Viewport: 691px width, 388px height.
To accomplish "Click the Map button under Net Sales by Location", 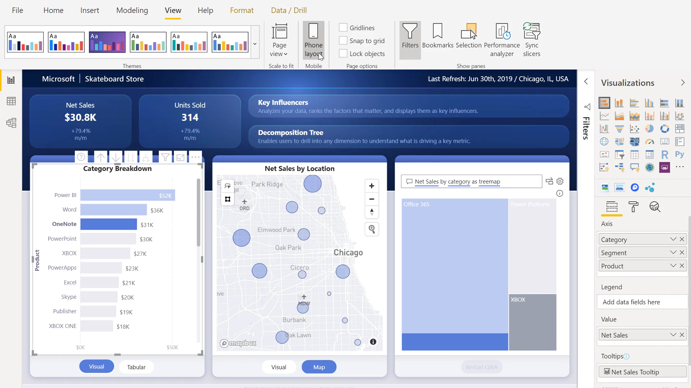I will [x=319, y=367].
